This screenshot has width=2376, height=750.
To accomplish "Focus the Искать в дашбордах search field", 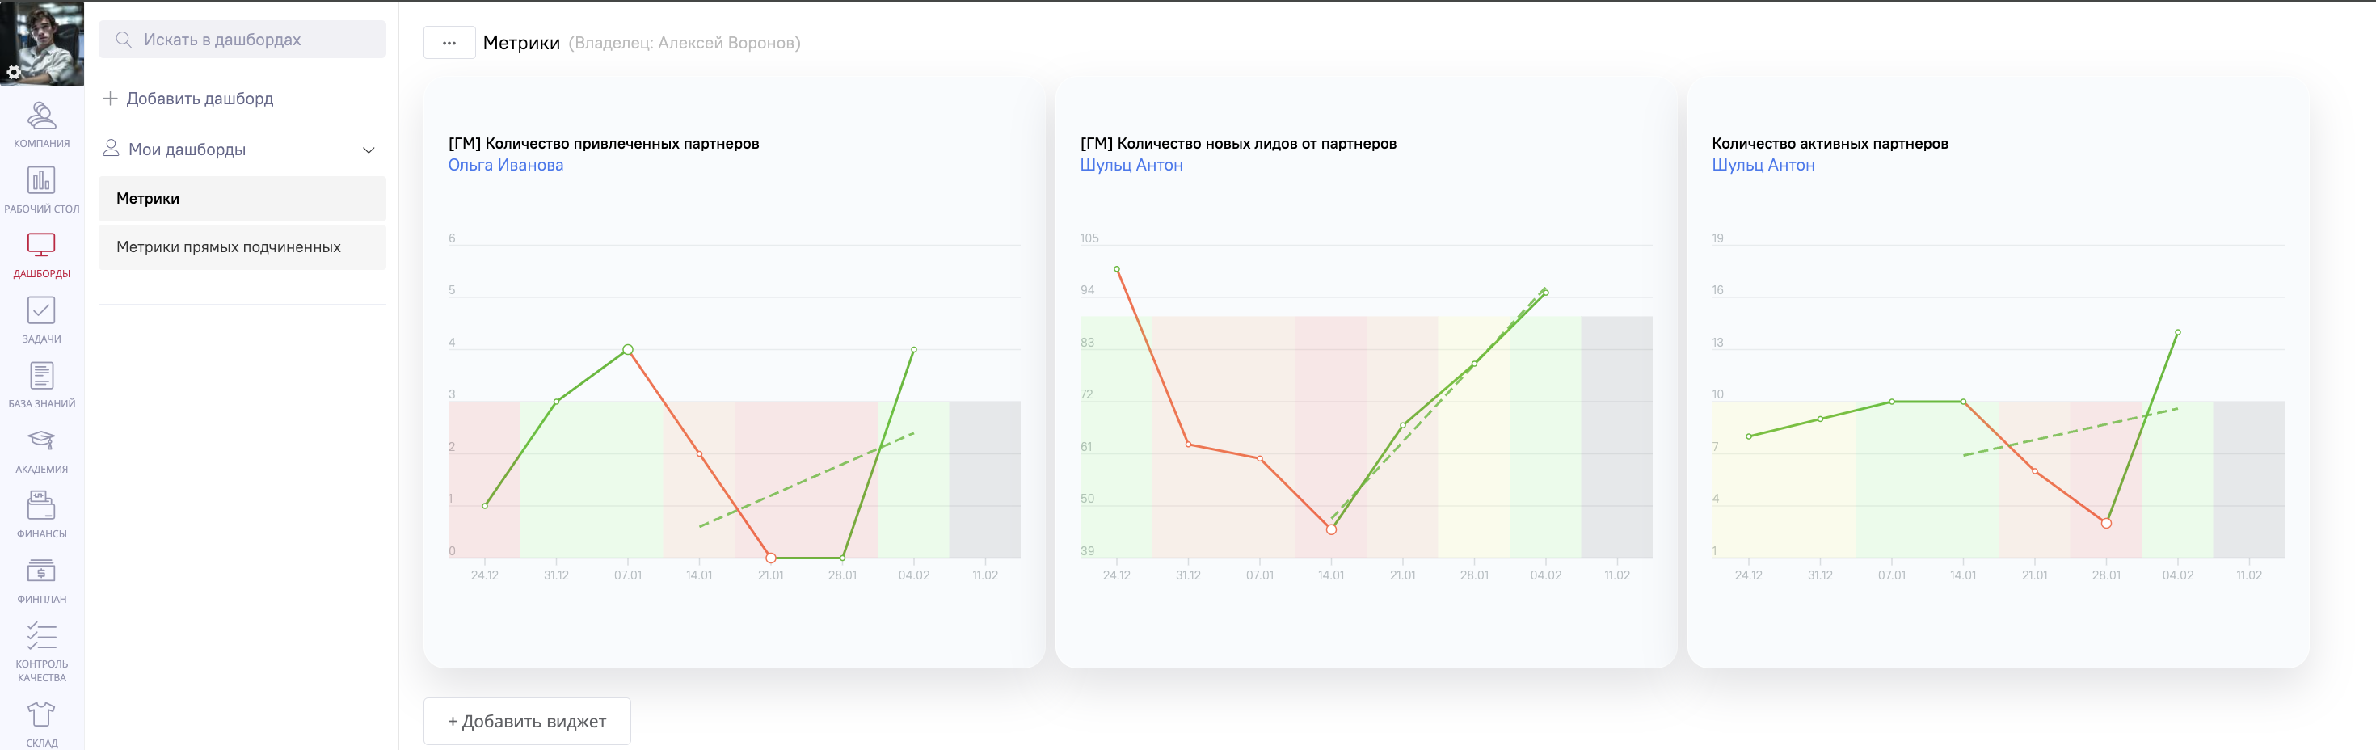I will pos(249,40).
